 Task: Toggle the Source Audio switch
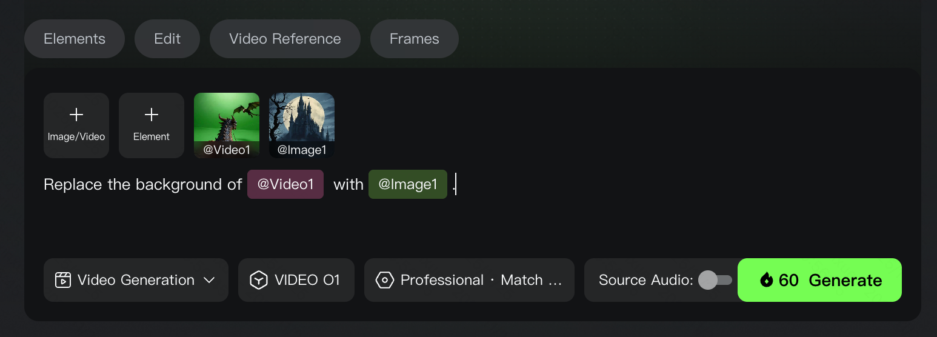(715, 280)
